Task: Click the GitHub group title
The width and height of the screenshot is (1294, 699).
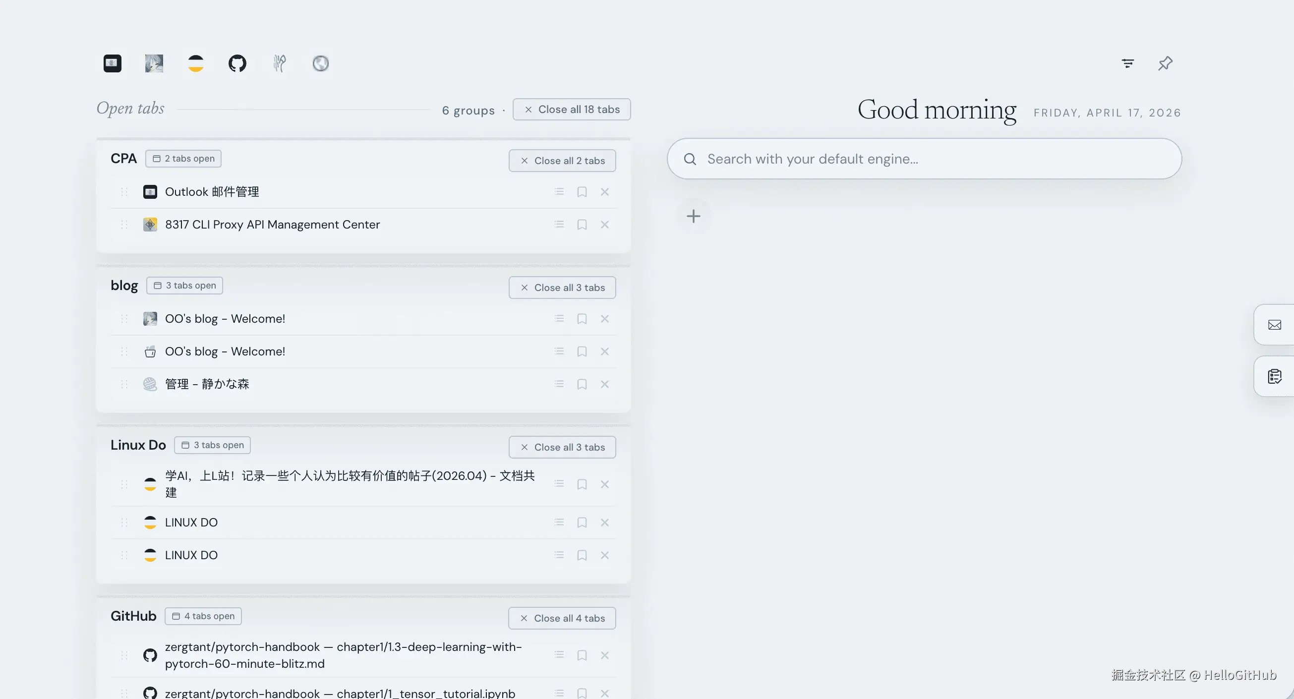Action: pyautogui.click(x=134, y=616)
